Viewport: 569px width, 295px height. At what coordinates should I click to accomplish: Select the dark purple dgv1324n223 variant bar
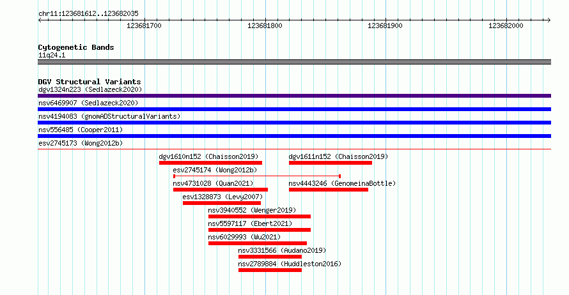[x=294, y=96]
